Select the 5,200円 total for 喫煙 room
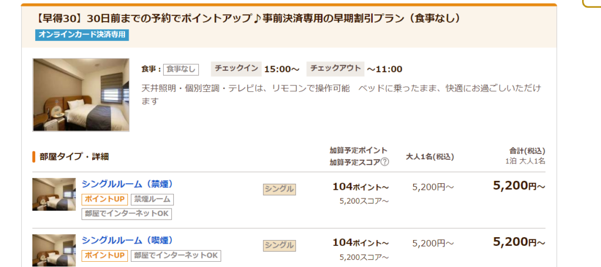Viewport: 601px width, 267px height. click(x=519, y=242)
